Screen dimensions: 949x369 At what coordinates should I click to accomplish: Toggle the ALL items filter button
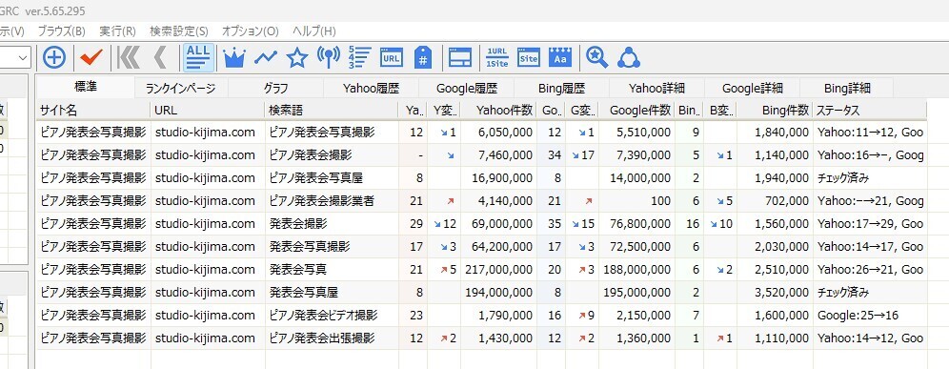point(198,58)
